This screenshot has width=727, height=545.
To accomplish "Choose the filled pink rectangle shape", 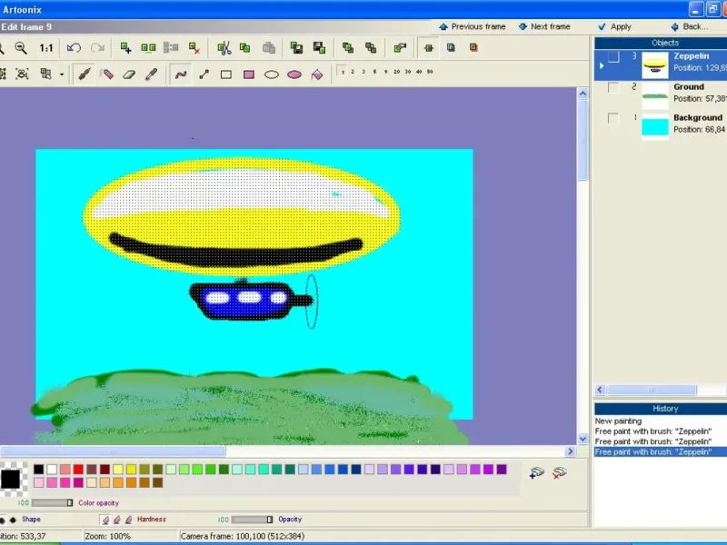I will (x=249, y=74).
